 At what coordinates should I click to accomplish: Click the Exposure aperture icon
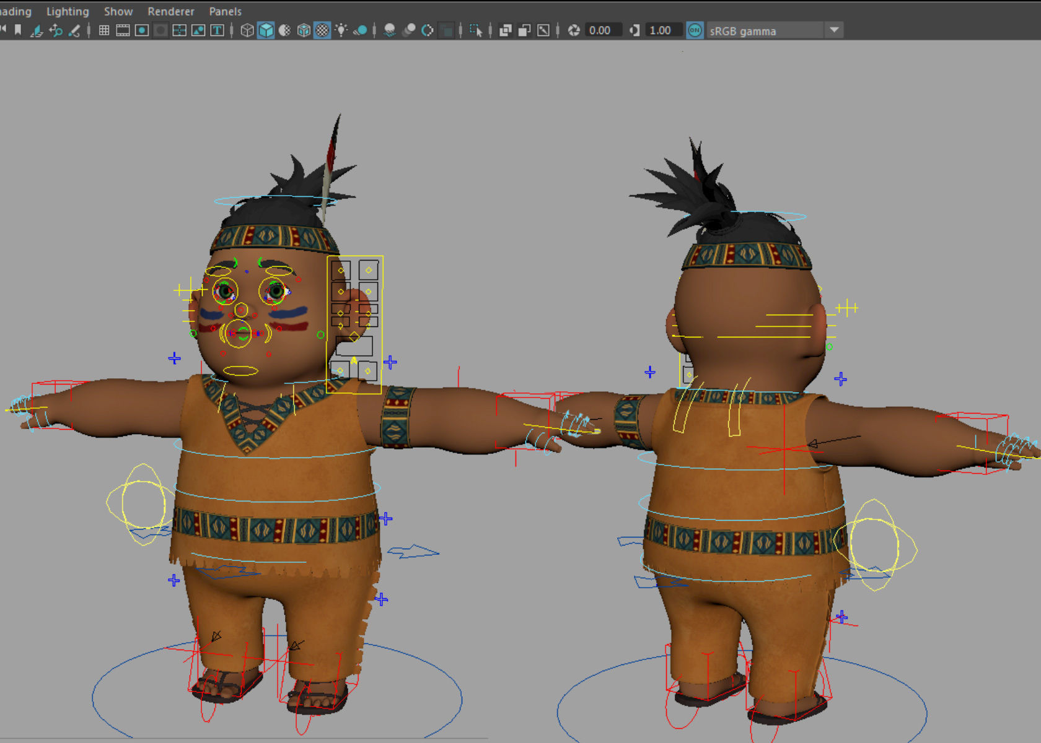tap(574, 30)
